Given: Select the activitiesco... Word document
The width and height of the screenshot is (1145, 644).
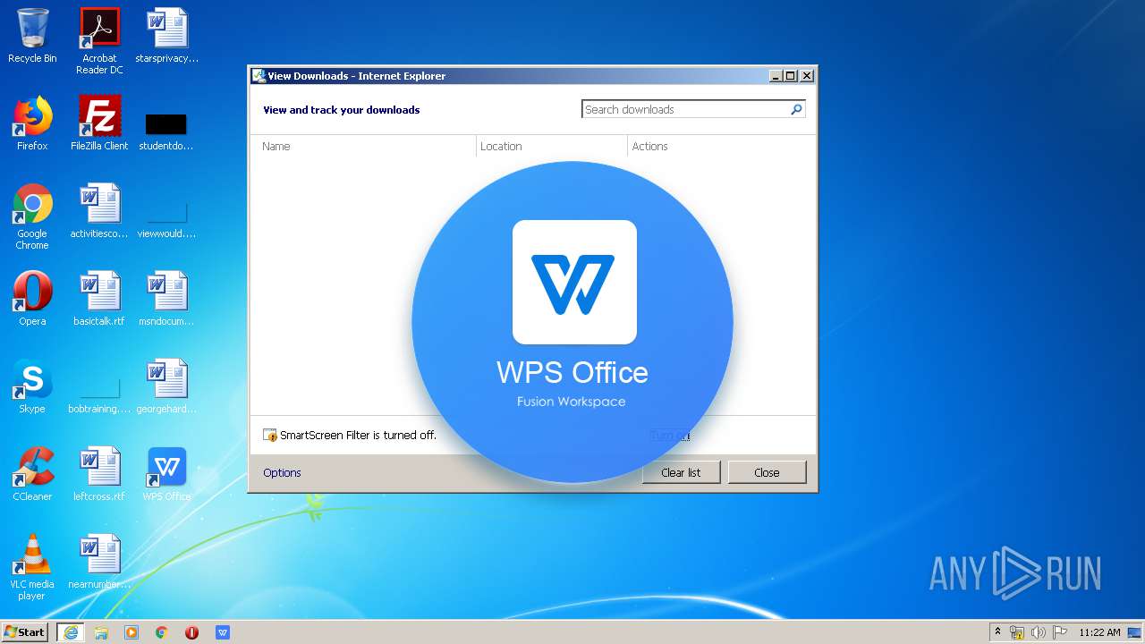Looking at the screenshot, I should click(99, 211).
